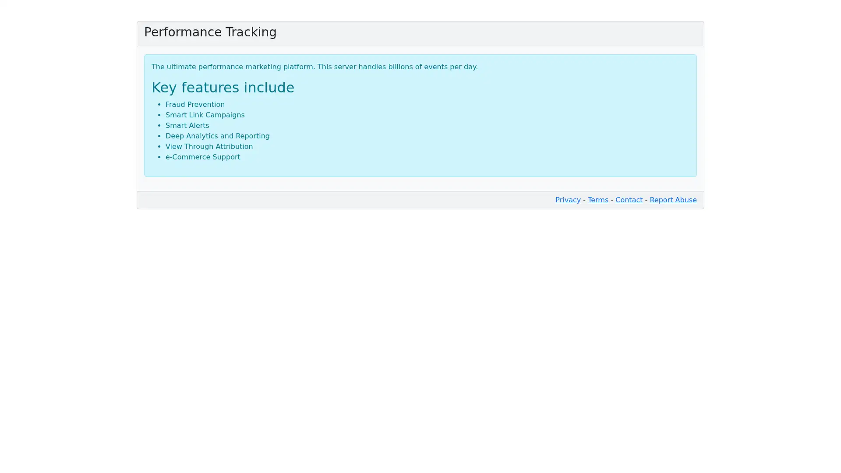The image size is (841, 473).
Task: Open the Terms link
Action: [x=598, y=200]
